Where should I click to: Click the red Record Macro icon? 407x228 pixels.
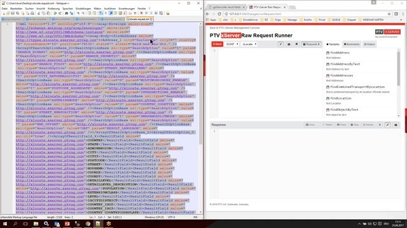(141, 13)
